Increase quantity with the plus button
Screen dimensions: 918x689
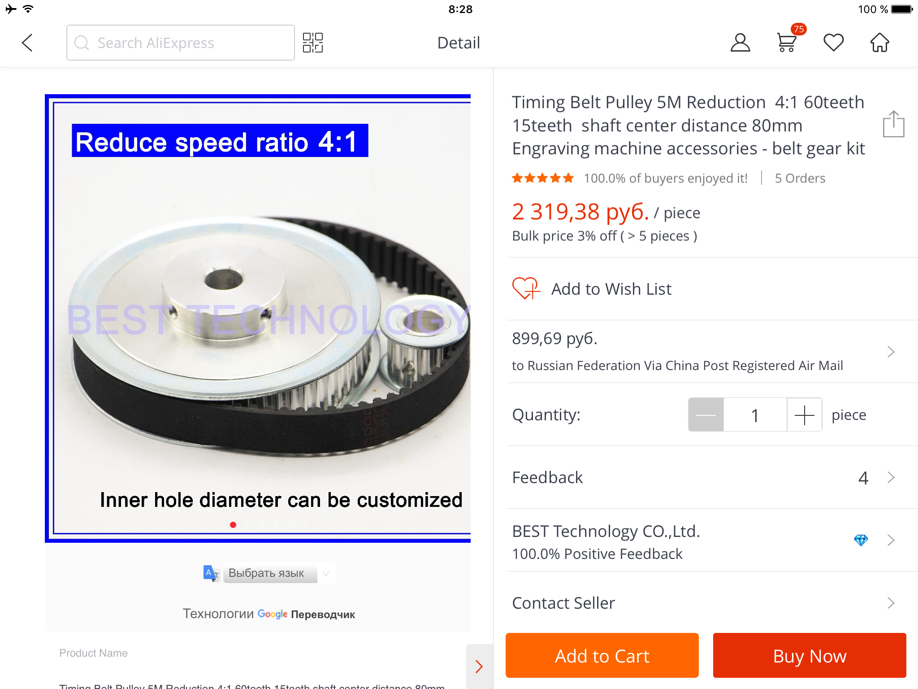click(x=805, y=415)
